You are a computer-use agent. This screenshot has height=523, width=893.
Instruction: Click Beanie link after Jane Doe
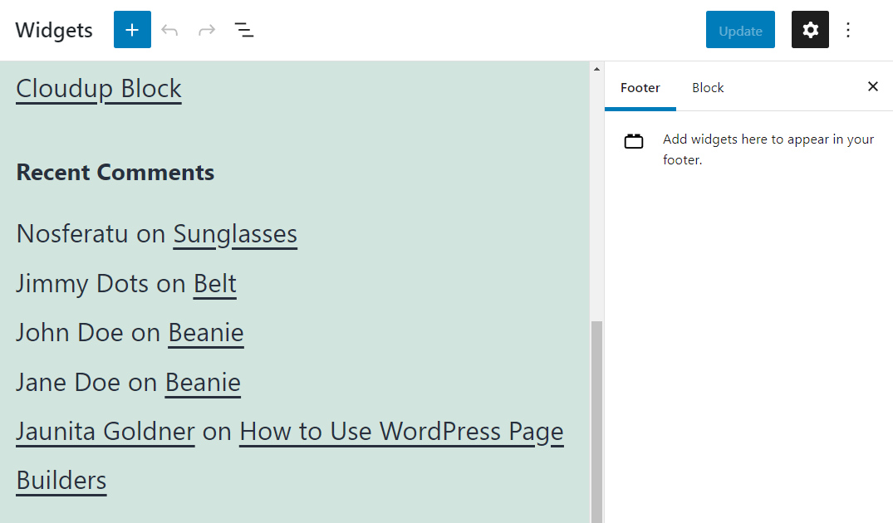click(x=203, y=382)
